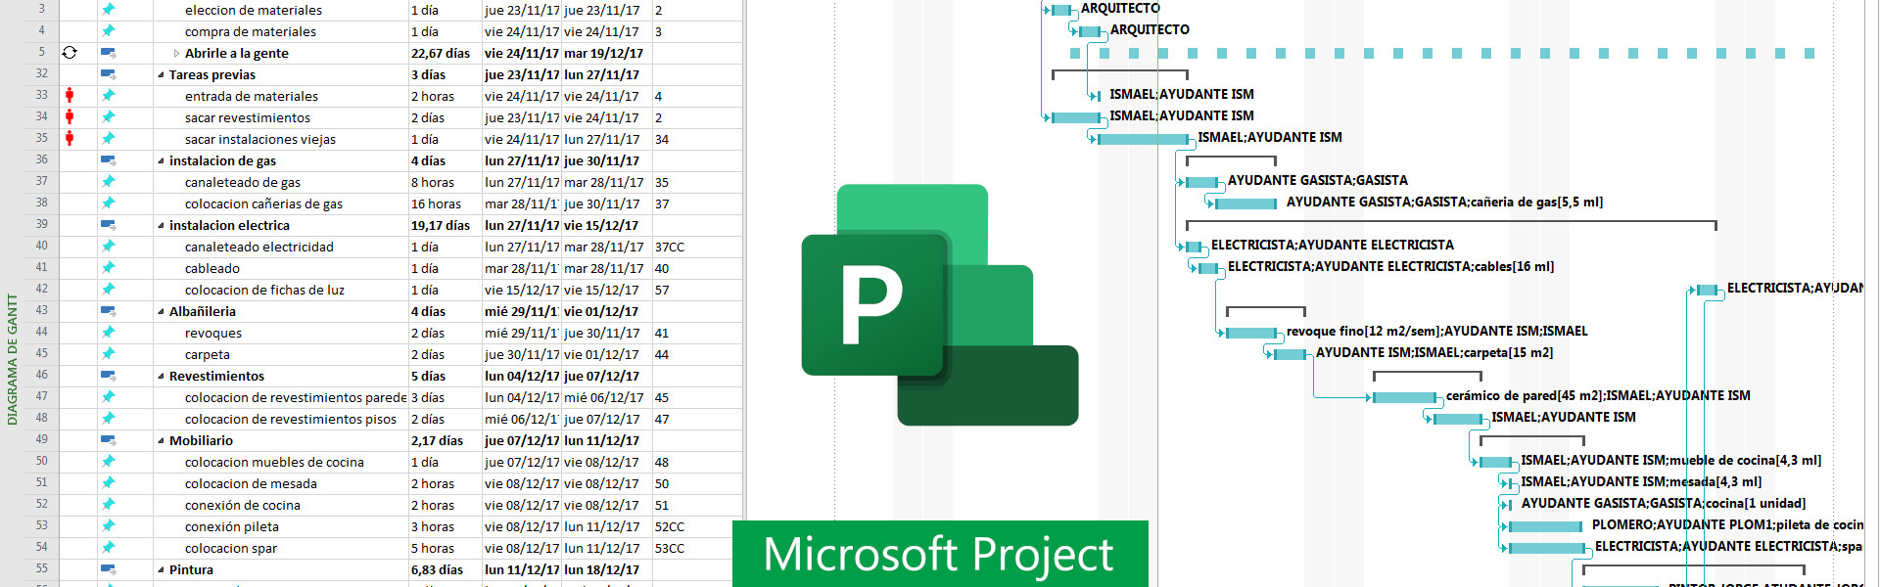Click the task name 'conexión pileta'

click(232, 526)
